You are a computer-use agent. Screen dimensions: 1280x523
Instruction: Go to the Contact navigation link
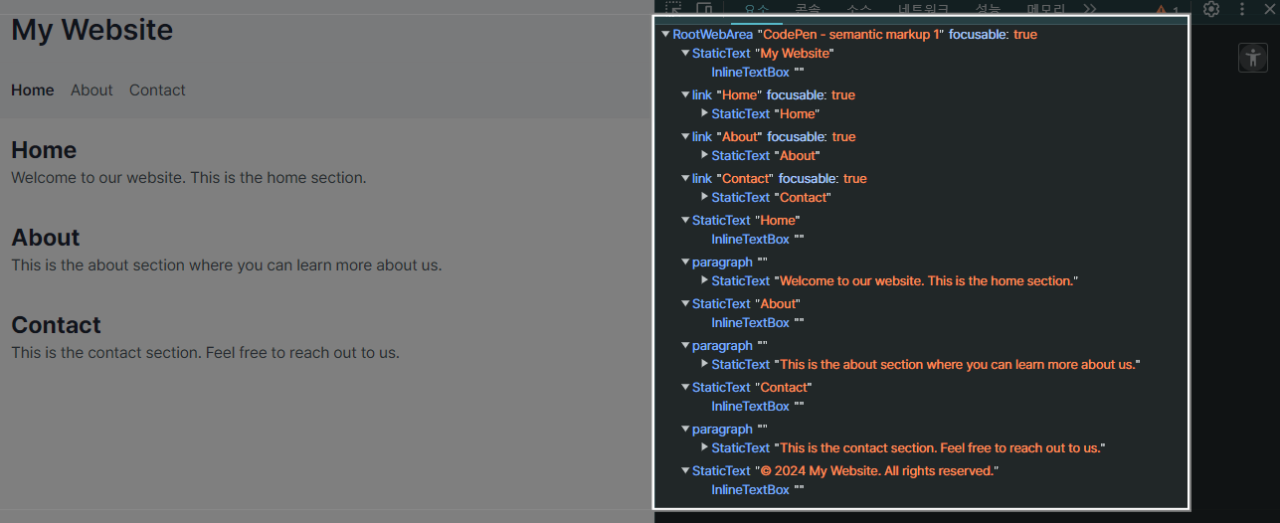[157, 90]
